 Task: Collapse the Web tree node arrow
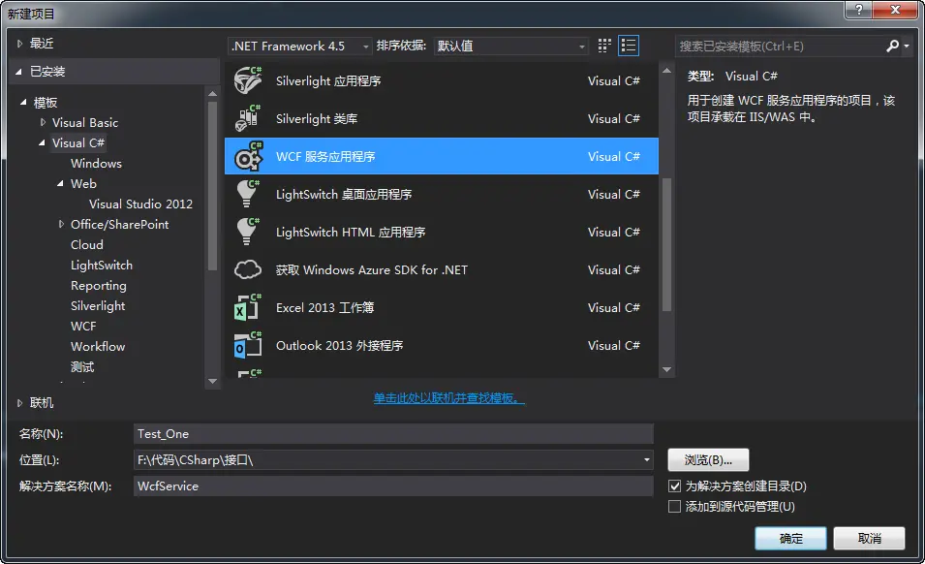(x=60, y=183)
